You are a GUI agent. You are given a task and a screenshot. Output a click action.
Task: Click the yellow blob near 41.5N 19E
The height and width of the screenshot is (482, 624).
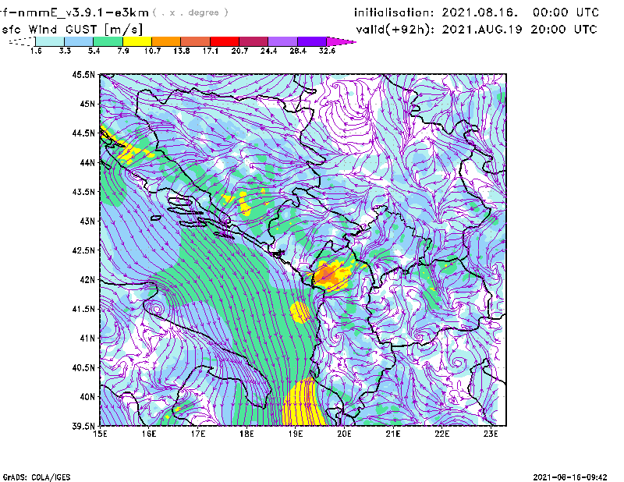coord(300,312)
